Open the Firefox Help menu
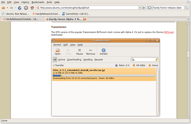Screen dimensions: 191x124 point(57,2)
